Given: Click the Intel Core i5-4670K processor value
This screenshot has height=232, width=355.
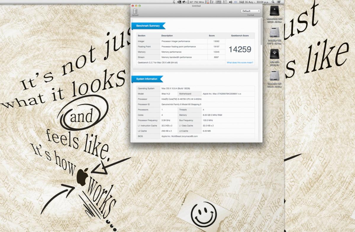Looking at the screenshot, I should 181,99.
